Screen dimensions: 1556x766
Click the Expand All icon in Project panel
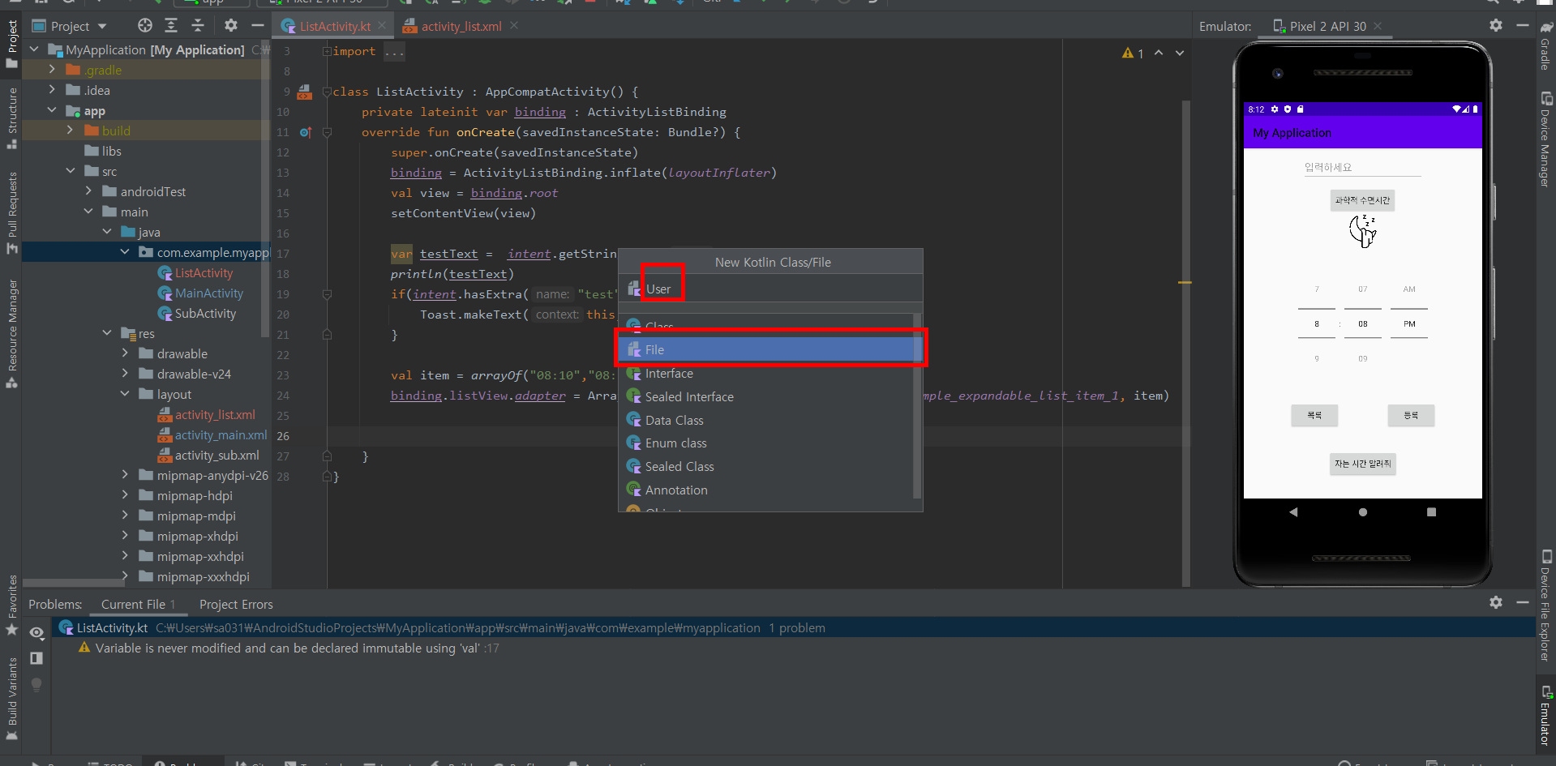tap(171, 26)
